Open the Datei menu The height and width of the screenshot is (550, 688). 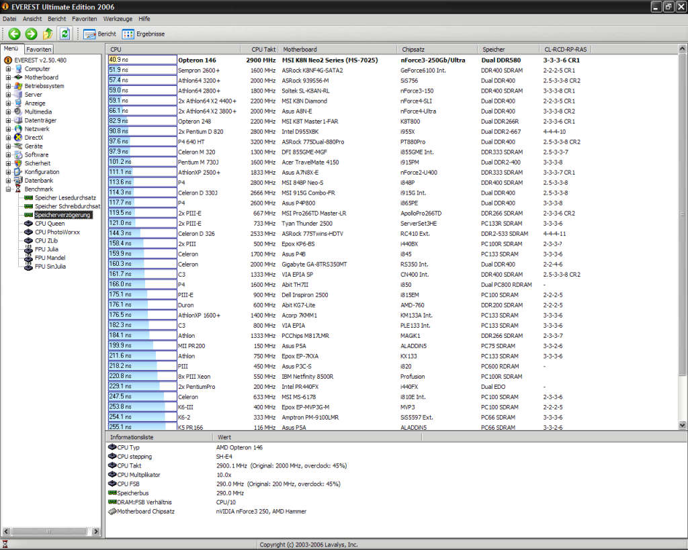click(9, 19)
